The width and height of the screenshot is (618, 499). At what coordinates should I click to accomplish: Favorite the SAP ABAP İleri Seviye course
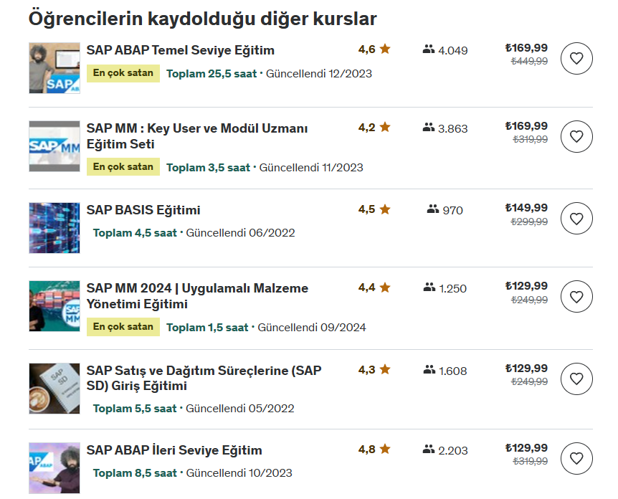point(576,457)
